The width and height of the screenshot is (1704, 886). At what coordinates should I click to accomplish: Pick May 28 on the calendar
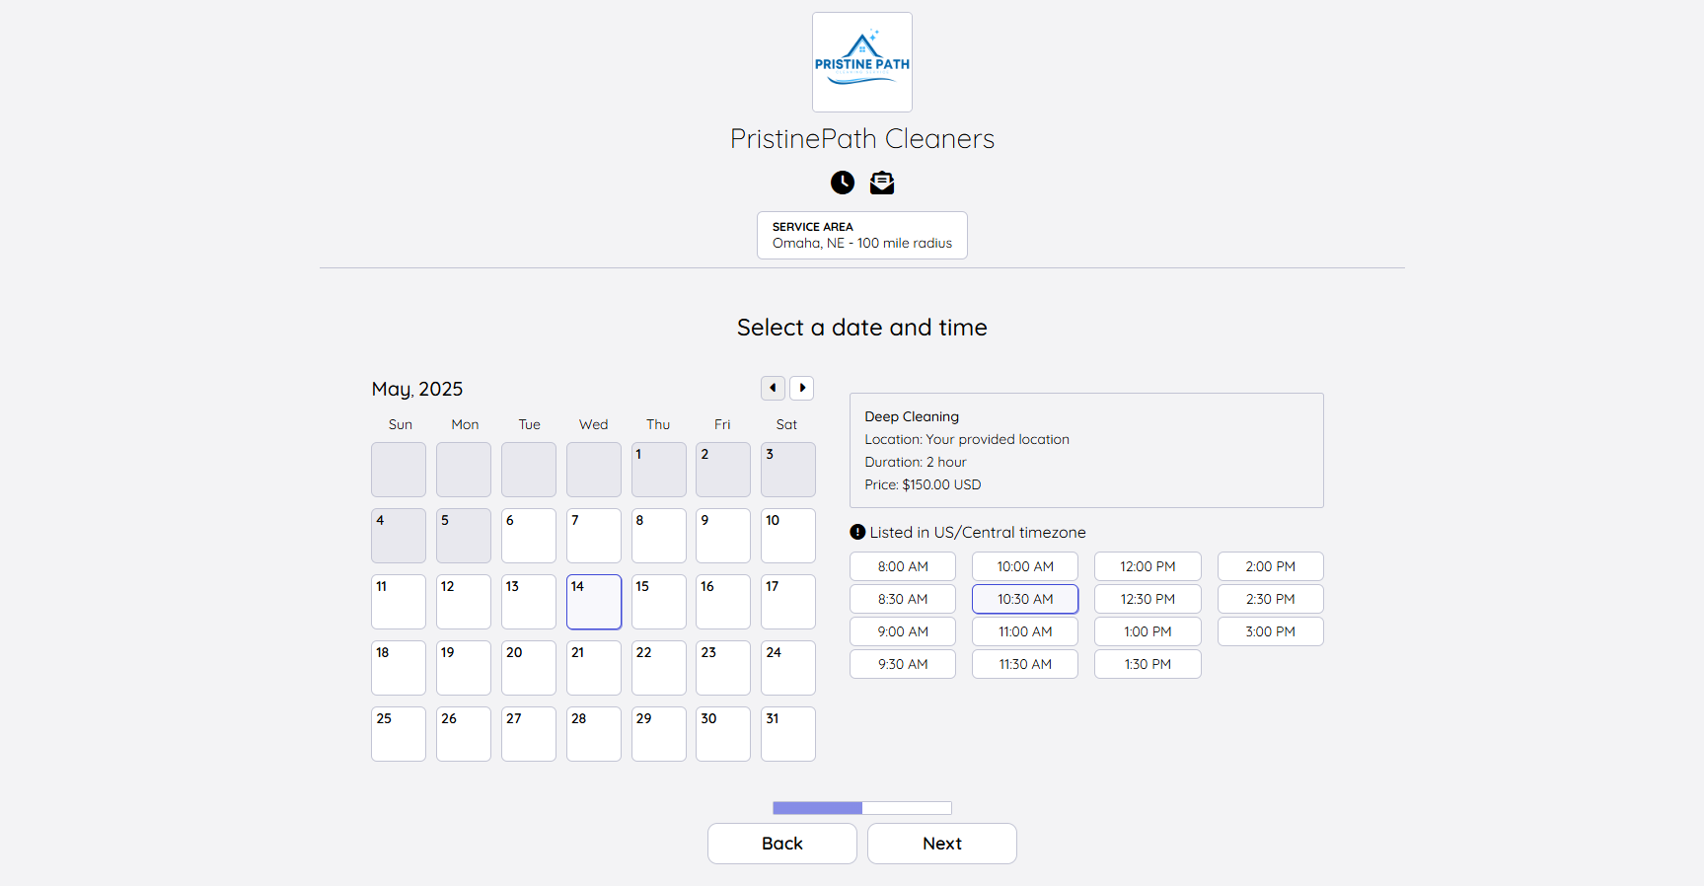click(x=594, y=734)
